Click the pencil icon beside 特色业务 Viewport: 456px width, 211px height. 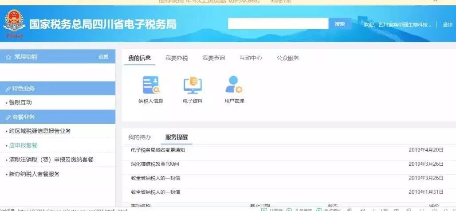click(8, 89)
